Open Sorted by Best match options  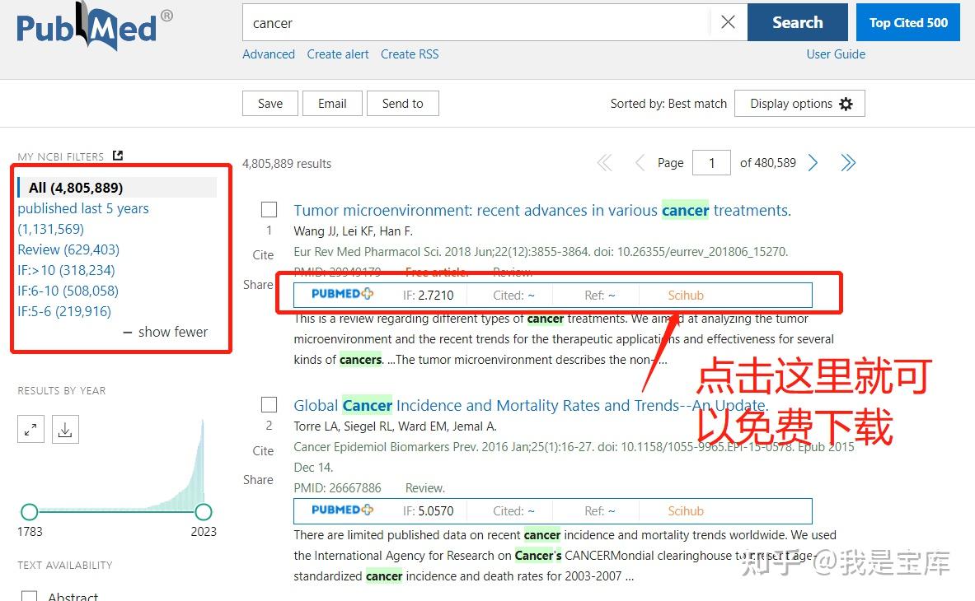click(x=669, y=104)
